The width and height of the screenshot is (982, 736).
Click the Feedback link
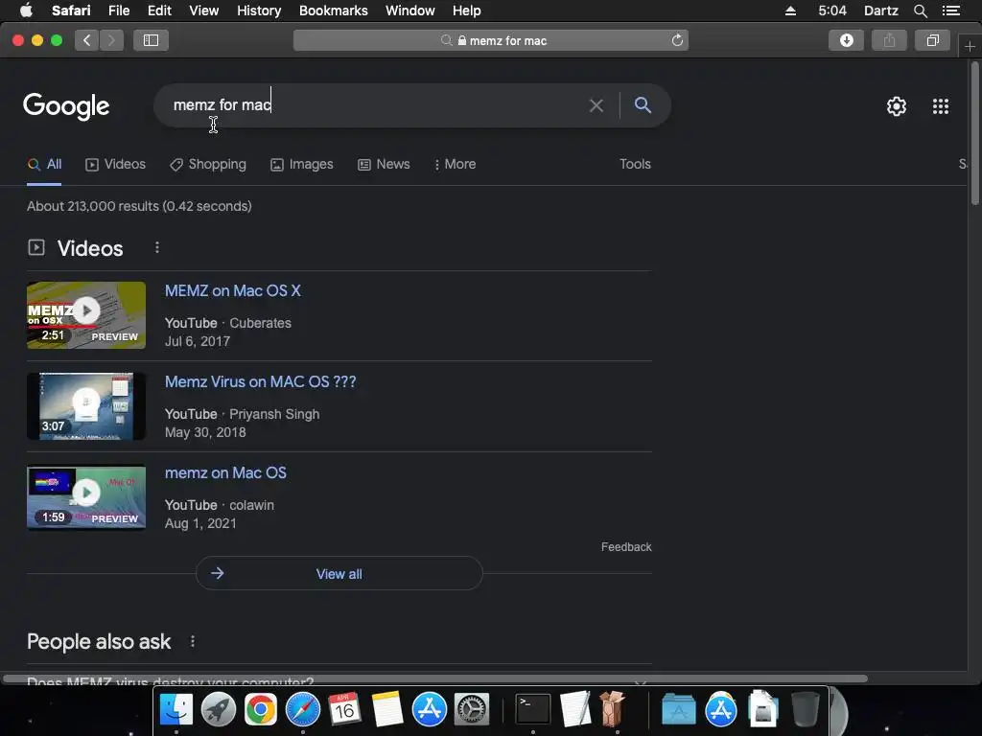tap(626, 547)
